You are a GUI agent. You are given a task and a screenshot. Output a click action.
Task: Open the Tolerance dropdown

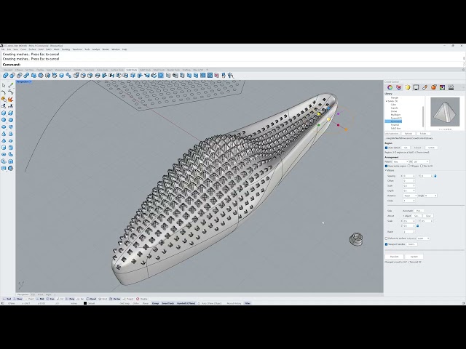coord(424,238)
